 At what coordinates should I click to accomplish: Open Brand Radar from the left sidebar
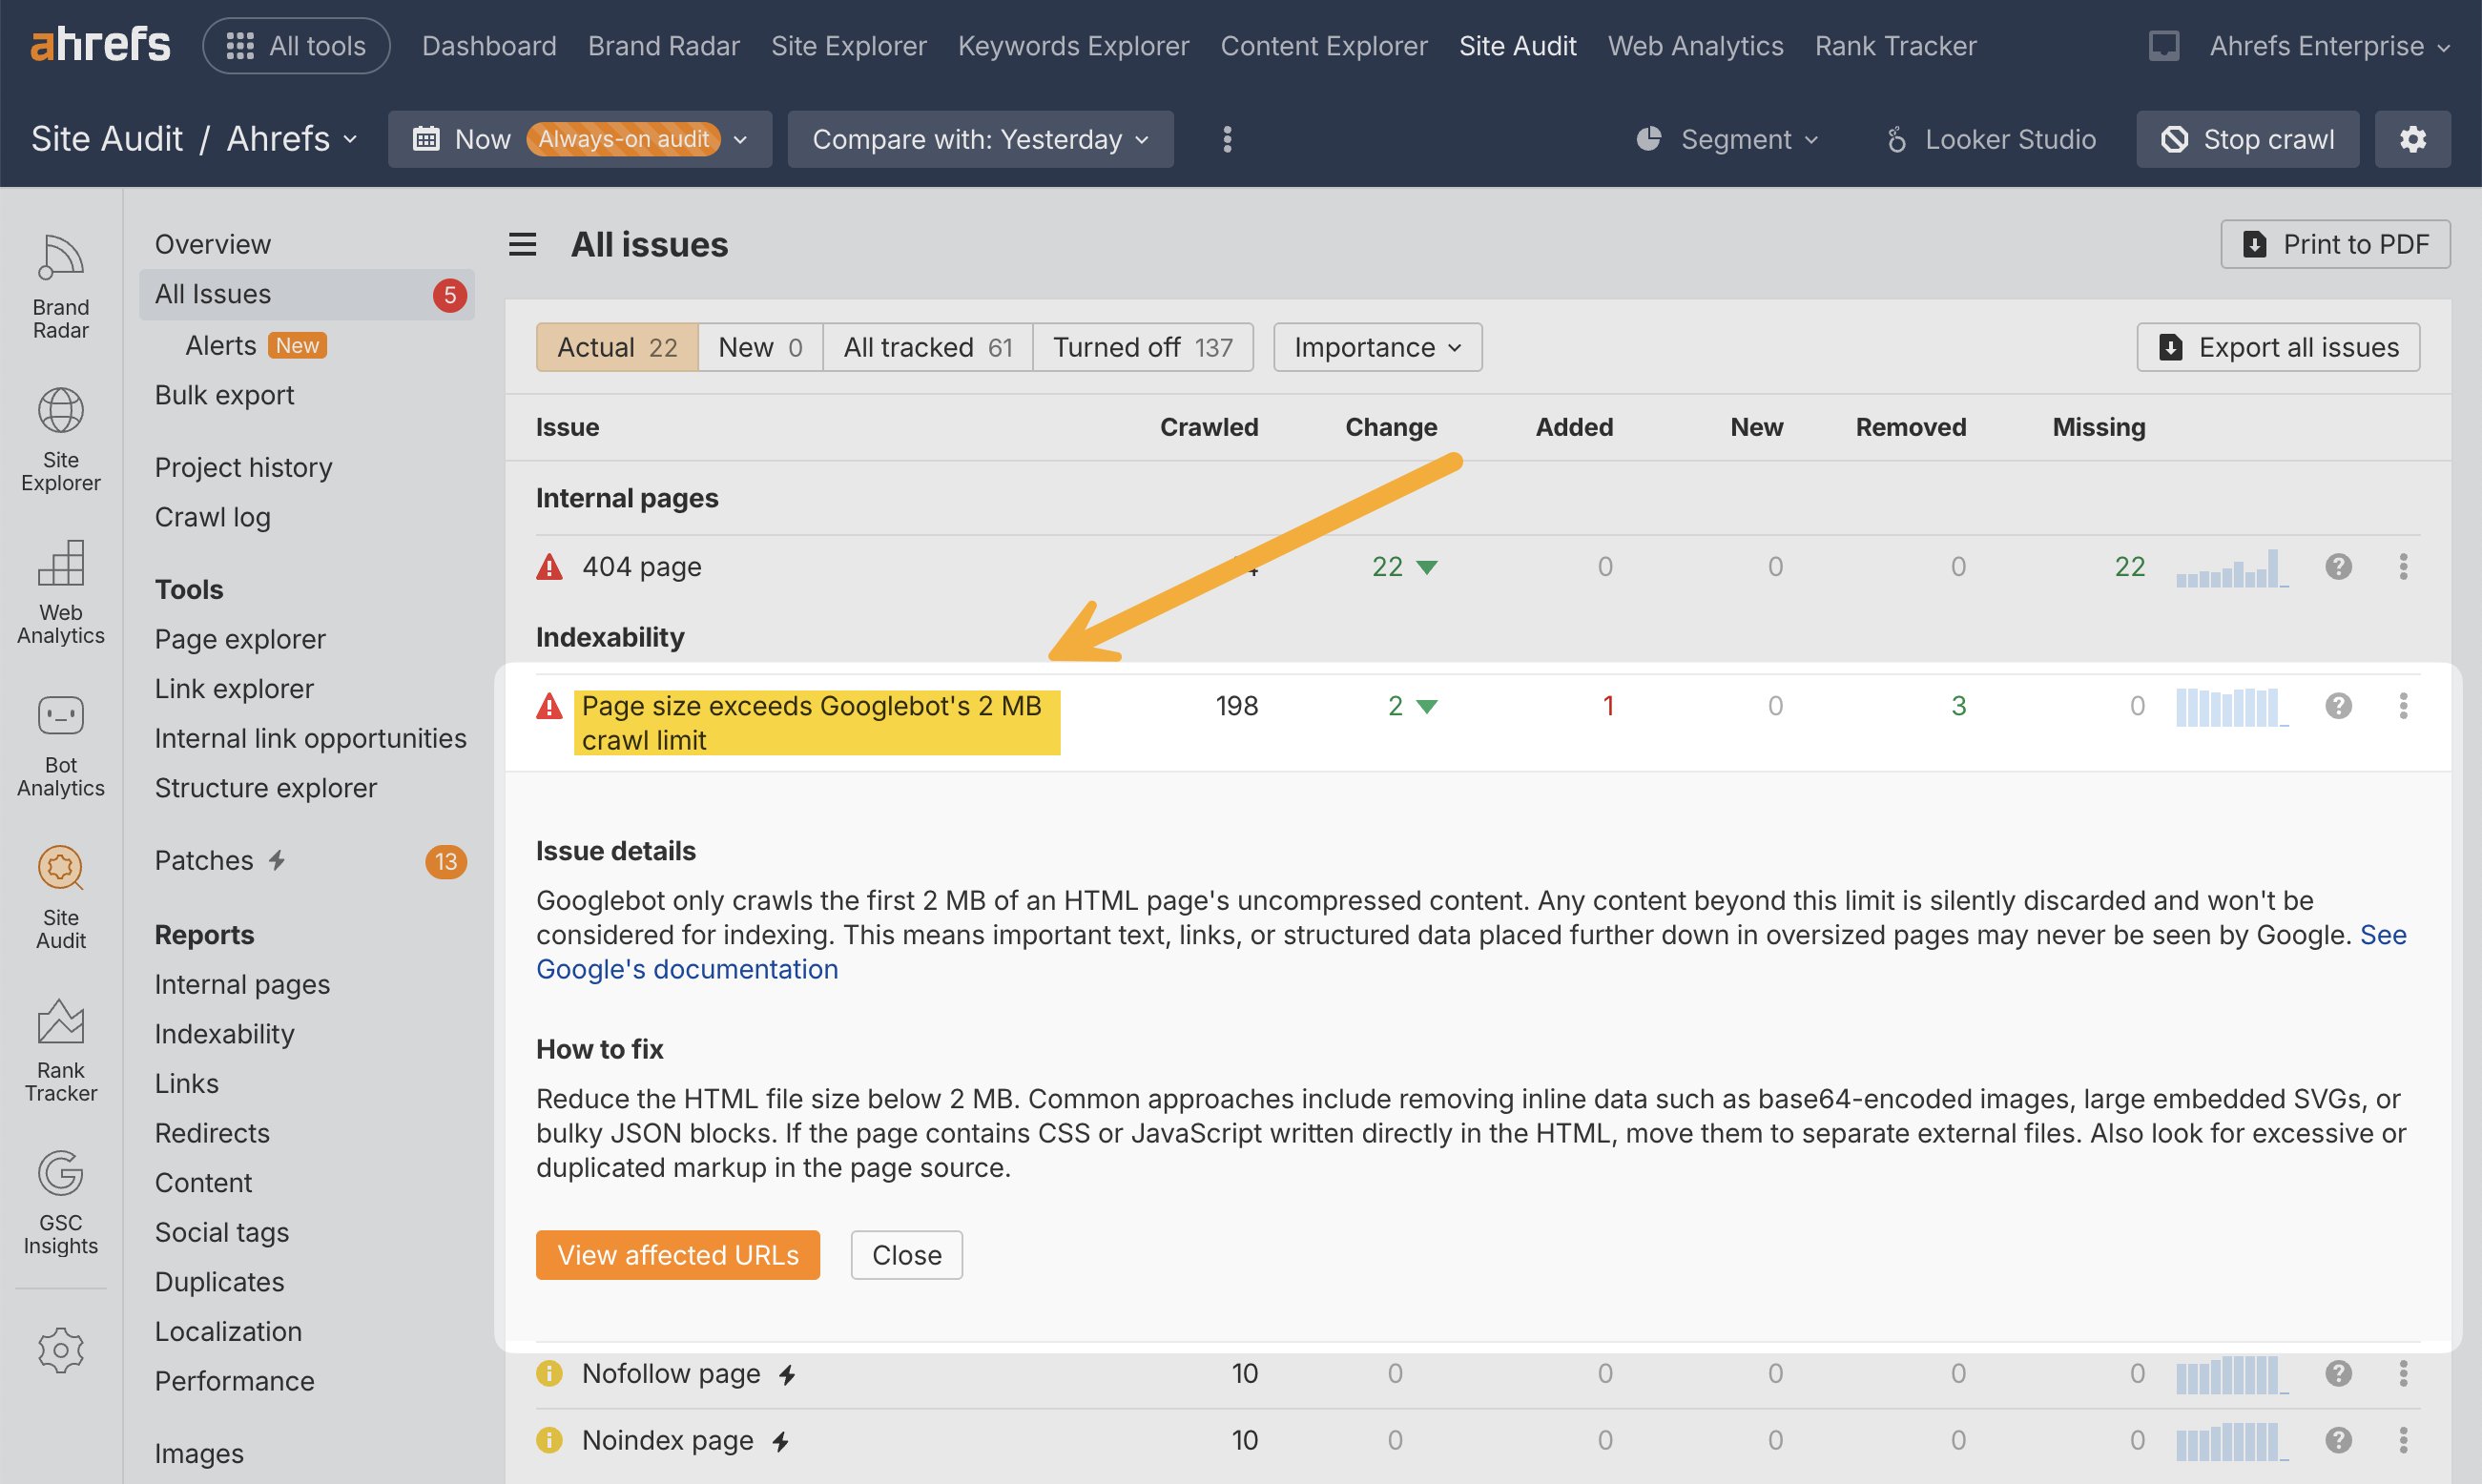pos(60,286)
